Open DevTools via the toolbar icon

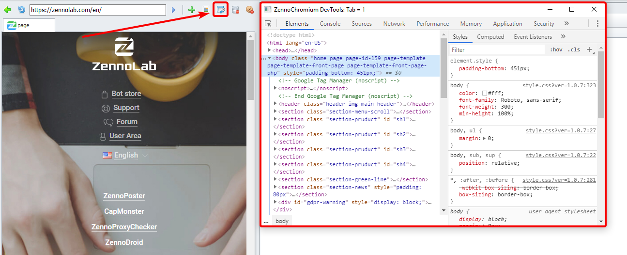coord(220,10)
